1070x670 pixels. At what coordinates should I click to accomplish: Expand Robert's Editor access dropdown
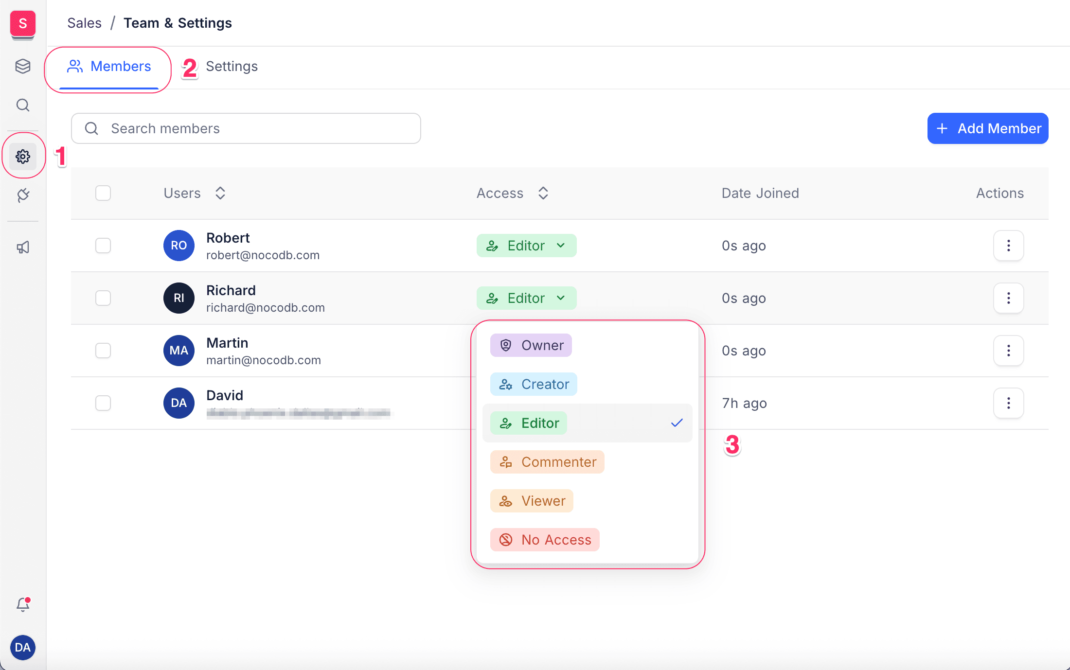coord(526,246)
